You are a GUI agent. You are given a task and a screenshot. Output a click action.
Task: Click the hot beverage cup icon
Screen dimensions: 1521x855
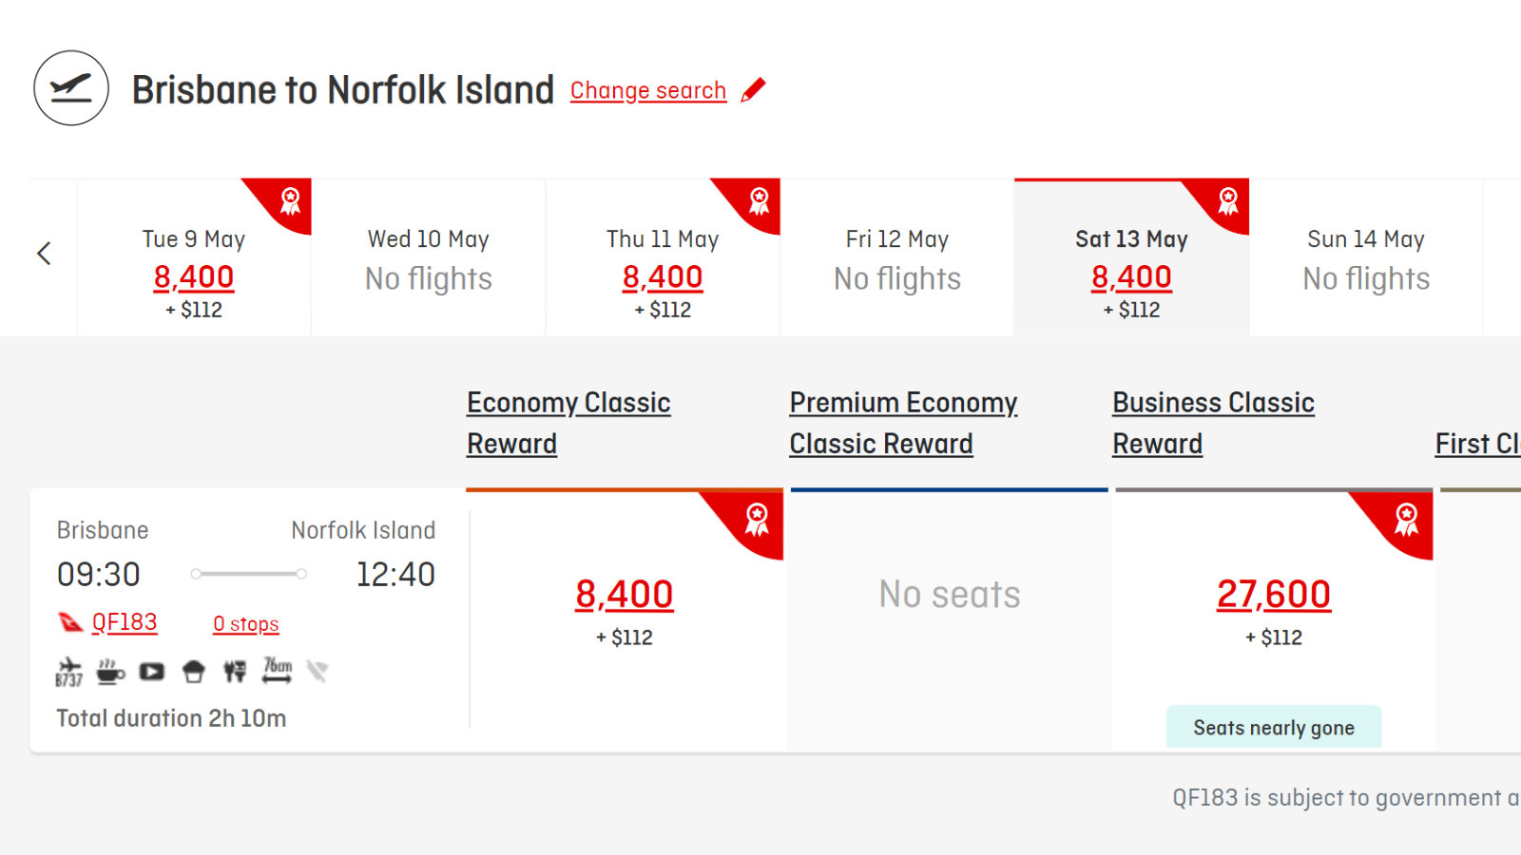tap(110, 672)
